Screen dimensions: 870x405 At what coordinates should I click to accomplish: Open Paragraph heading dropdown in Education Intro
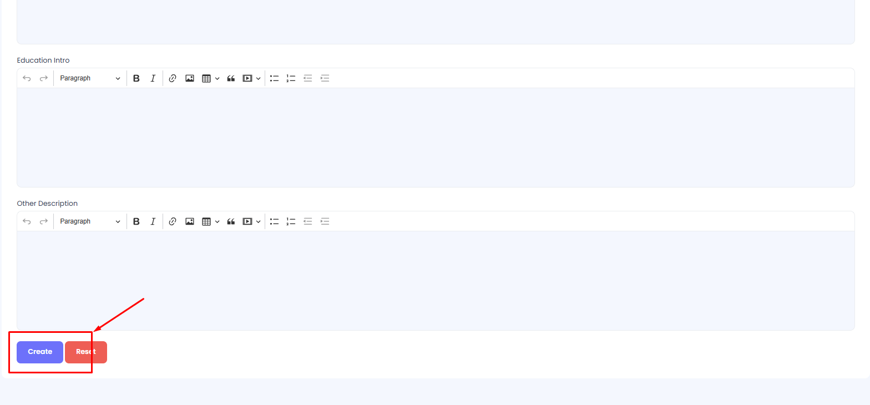pyautogui.click(x=90, y=78)
